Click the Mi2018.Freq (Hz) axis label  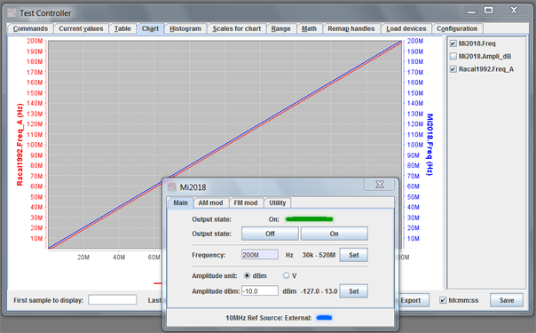[430, 145]
